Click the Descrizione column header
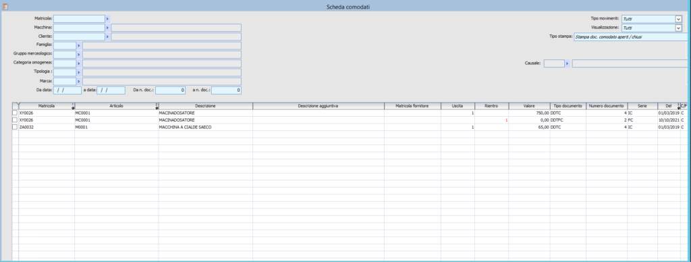The image size is (691, 262). (x=205, y=106)
